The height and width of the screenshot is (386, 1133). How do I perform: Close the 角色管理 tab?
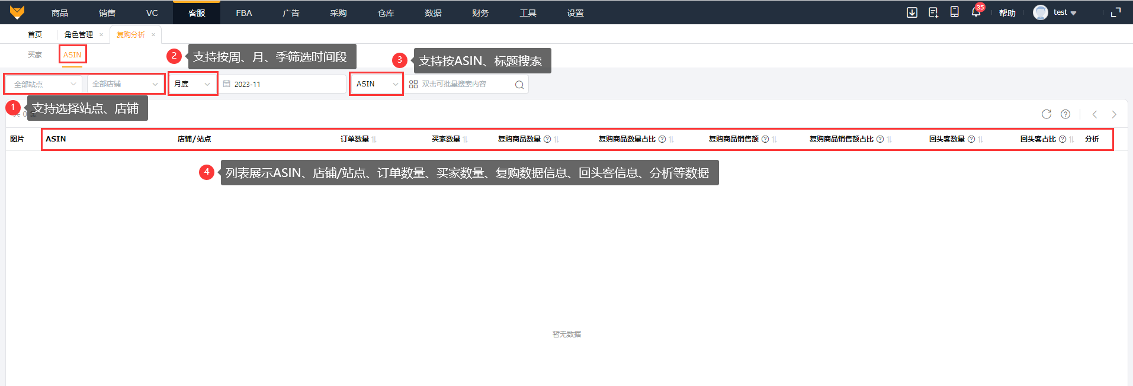point(101,35)
